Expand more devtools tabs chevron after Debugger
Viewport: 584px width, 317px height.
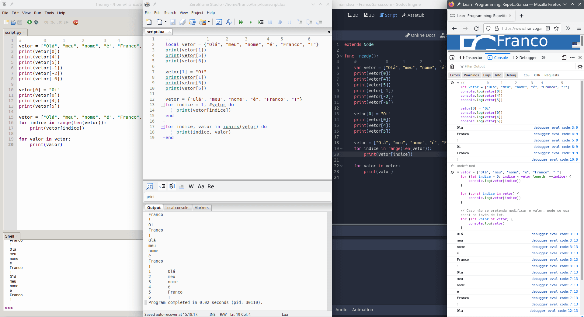tap(543, 58)
